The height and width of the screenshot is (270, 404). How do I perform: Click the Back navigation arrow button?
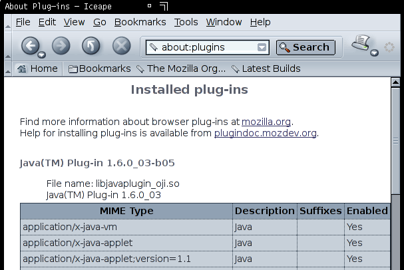pyautogui.click(x=30, y=46)
